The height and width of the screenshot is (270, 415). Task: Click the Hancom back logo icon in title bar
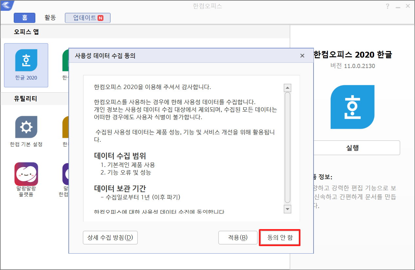[7, 6]
